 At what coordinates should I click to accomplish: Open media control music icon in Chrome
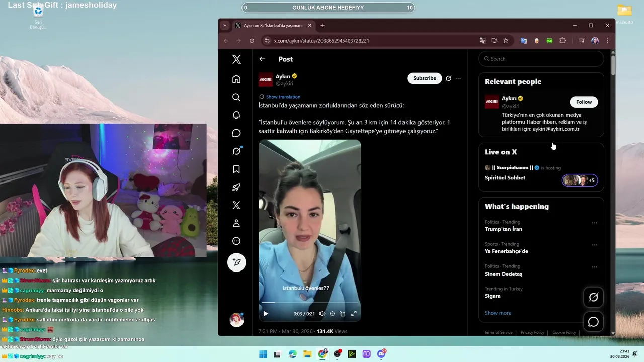[x=582, y=41]
